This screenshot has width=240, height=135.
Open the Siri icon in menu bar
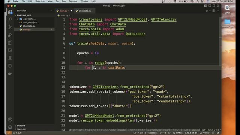point(208,1)
